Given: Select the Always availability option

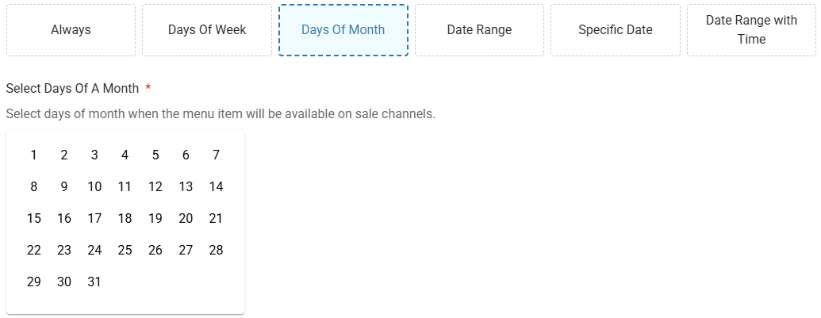Looking at the screenshot, I should pos(71,30).
